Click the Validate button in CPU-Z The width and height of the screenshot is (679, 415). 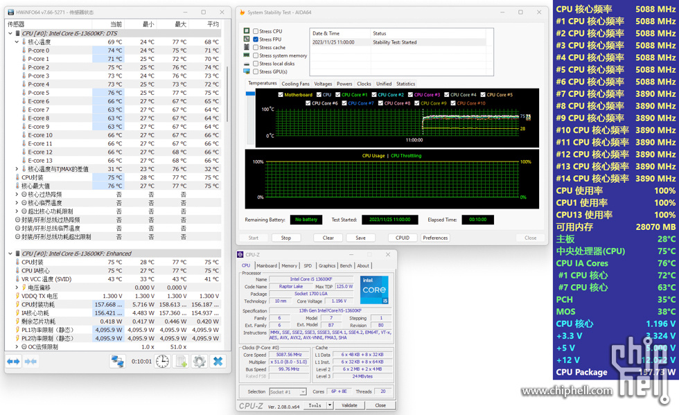(x=349, y=405)
